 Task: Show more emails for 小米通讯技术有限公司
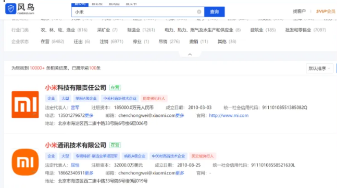pyautogui.click(x=180, y=173)
